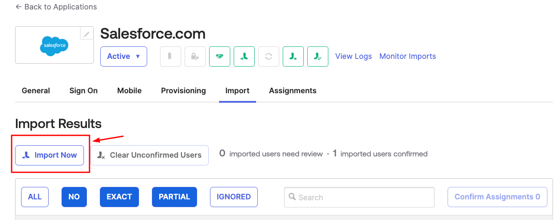
Task: Toggle the NO match filter
Action: coord(74,197)
